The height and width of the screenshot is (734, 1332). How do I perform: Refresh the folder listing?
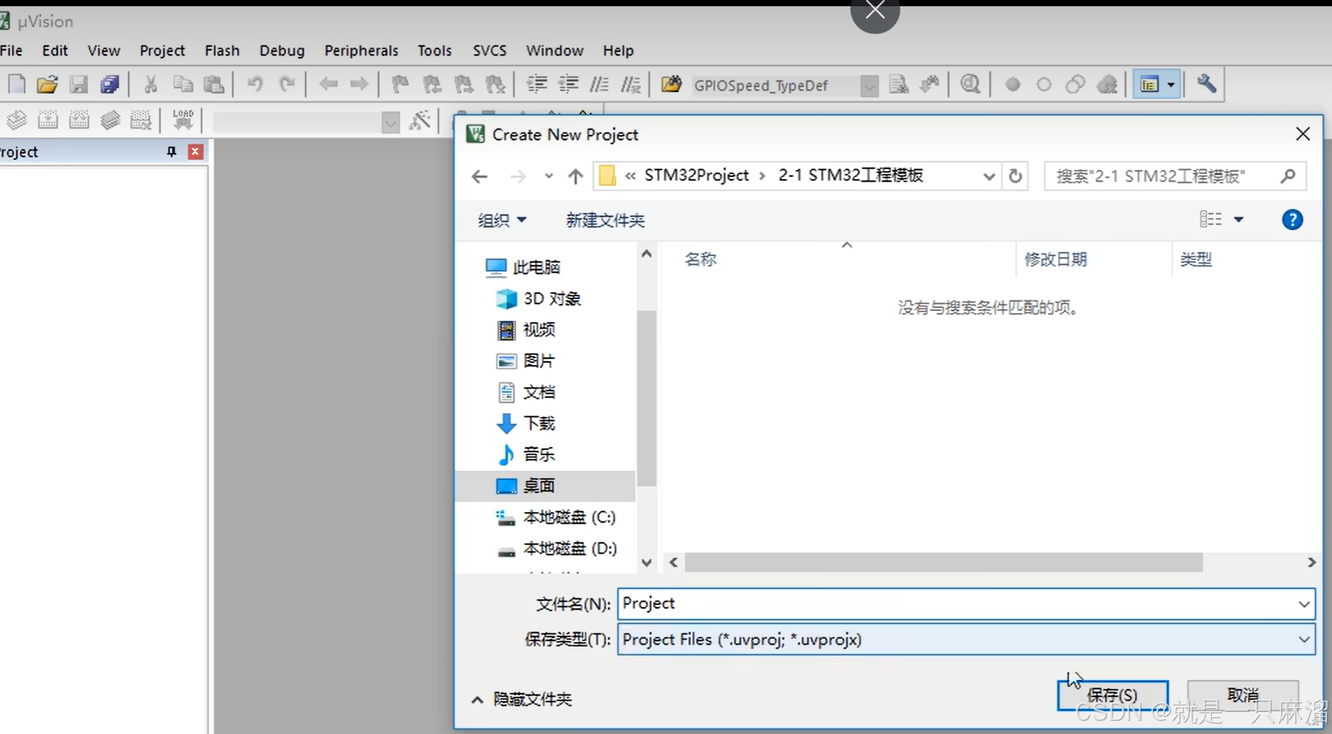coord(1015,176)
